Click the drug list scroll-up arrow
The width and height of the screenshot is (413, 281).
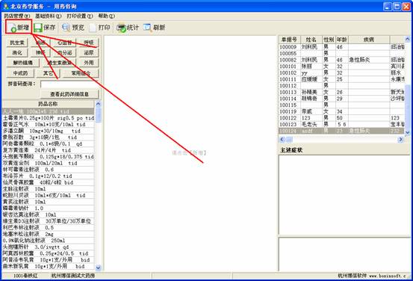(99, 104)
